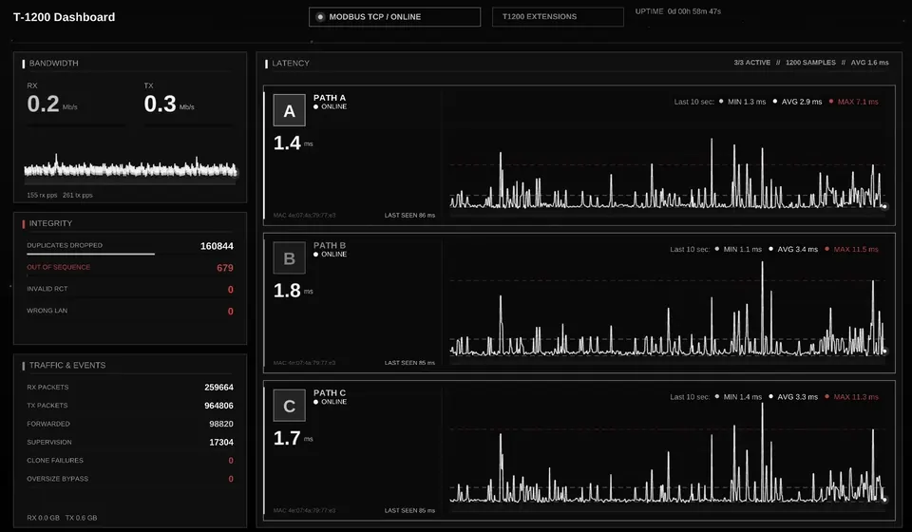Click the T-1200 Dashboard title
The width and height of the screenshot is (912, 532).
(x=64, y=17)
